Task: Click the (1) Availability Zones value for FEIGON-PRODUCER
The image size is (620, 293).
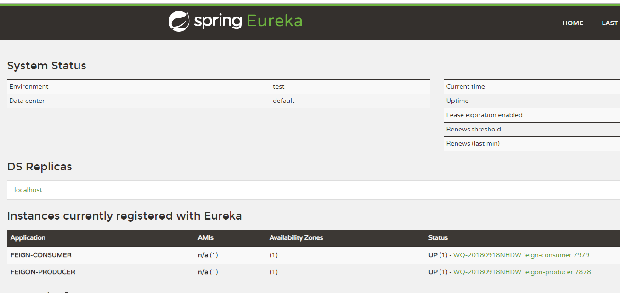Action: point(274,272)
